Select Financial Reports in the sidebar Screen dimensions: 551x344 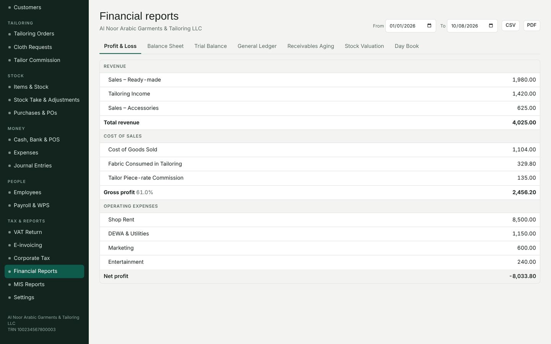point(44,271)
